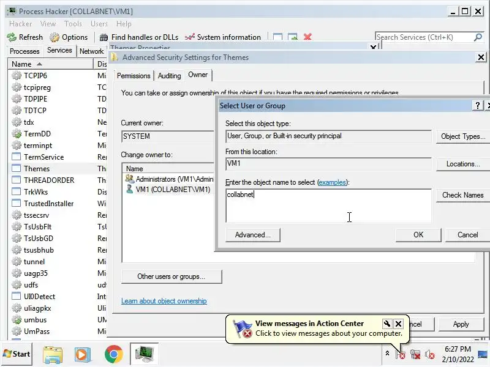Select the TrkWks service row
This screenshot has width=490, height=367.
click(57, 191)
